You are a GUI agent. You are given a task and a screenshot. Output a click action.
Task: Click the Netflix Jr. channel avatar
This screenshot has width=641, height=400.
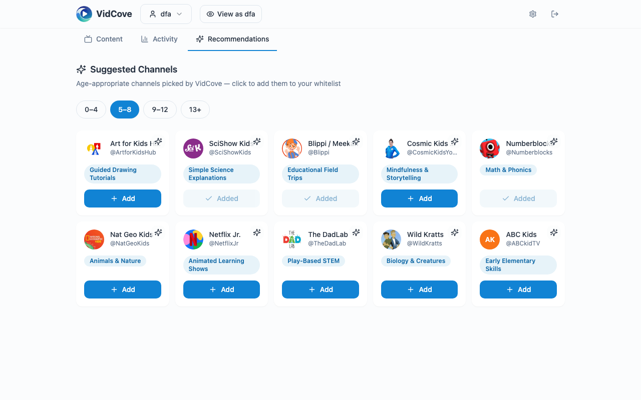[x=193, y=239]
